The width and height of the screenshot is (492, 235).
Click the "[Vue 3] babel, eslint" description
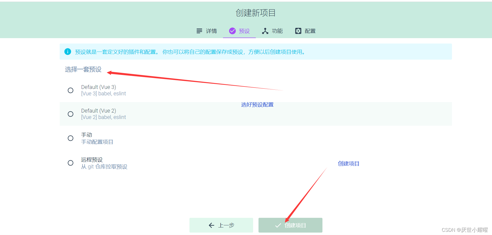point(103,93)
